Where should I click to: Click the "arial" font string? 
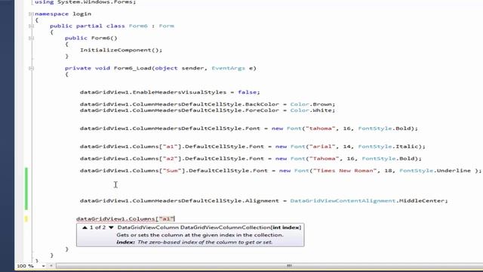point(322,147)
